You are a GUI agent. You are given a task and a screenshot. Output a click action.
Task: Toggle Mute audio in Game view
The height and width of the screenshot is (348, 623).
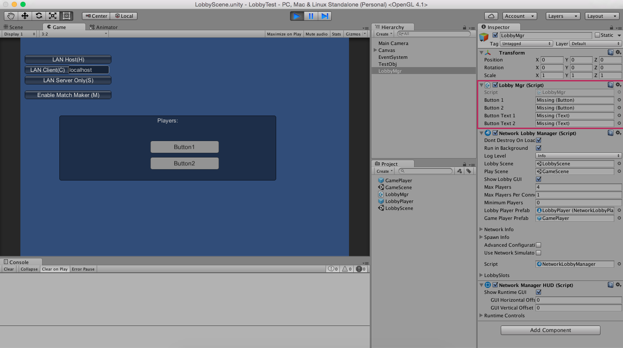pos(316,34)
